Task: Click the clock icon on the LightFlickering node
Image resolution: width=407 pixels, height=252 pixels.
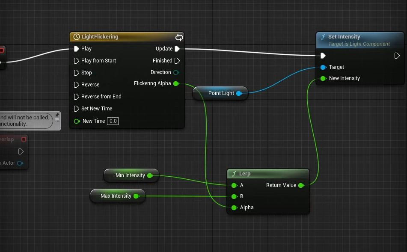Action: 76,37
